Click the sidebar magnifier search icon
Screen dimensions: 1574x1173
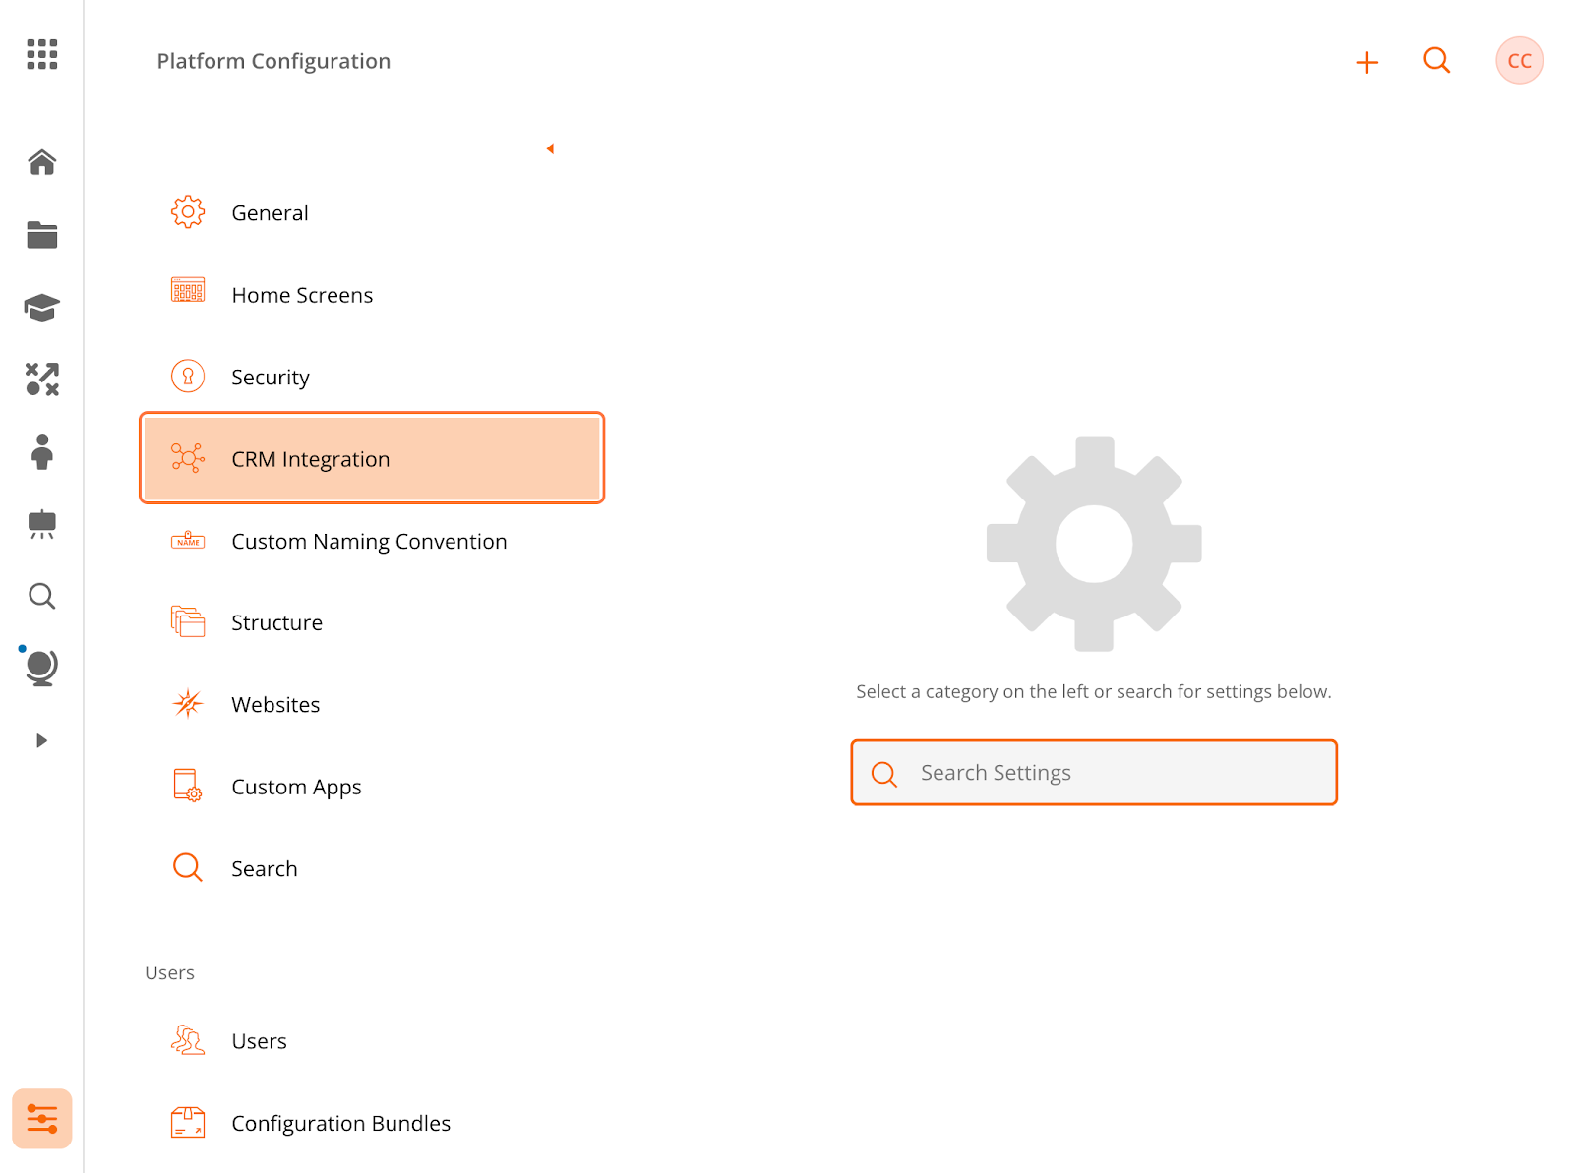41,596
